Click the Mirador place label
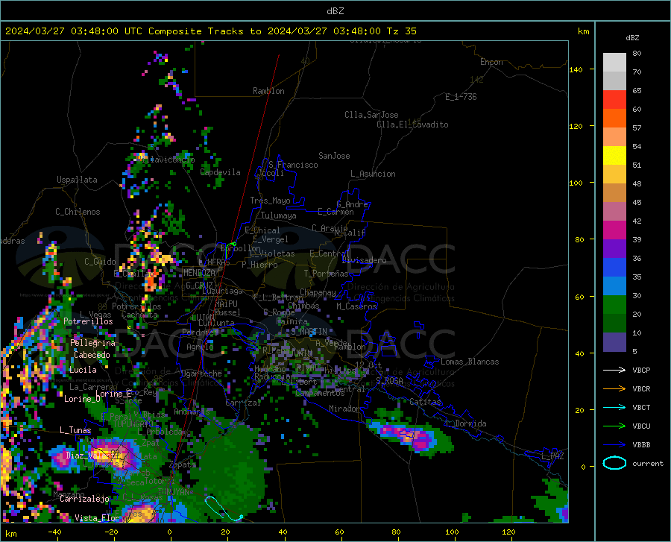This screenshot has height=542, width=671. (344, 409)
